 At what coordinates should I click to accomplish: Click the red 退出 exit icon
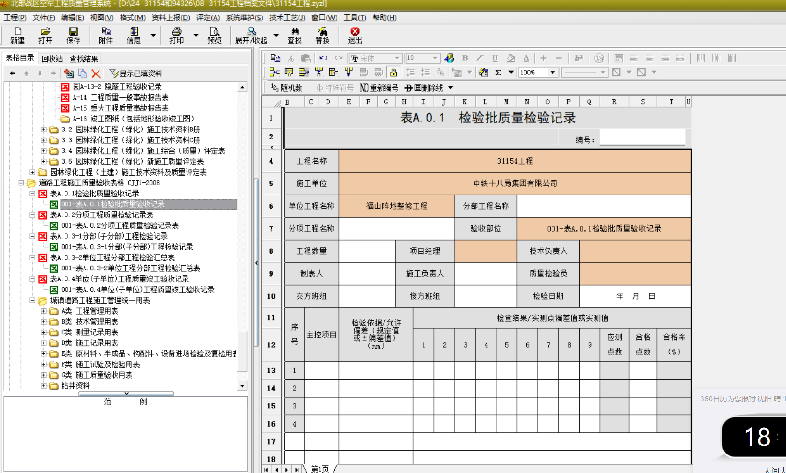point(355,35)
